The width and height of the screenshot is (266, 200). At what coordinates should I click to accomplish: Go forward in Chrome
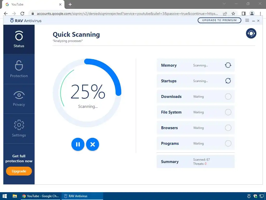[14, 14]
